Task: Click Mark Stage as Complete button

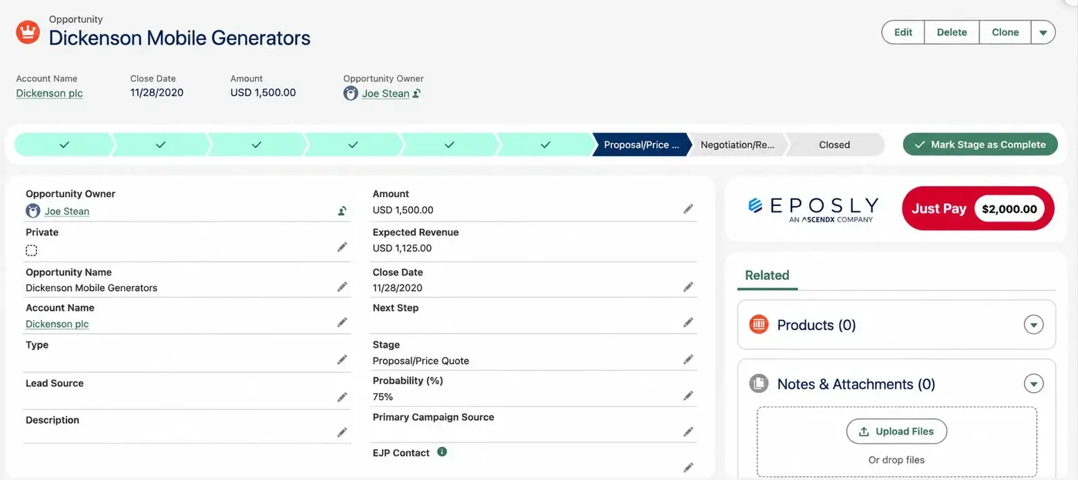Action: (980, 145)
